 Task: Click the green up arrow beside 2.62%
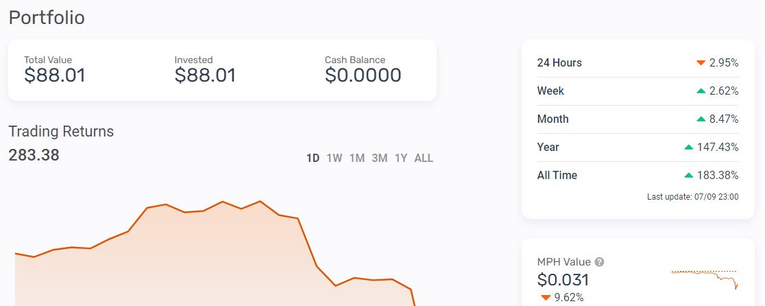click(x=701, y=91)
